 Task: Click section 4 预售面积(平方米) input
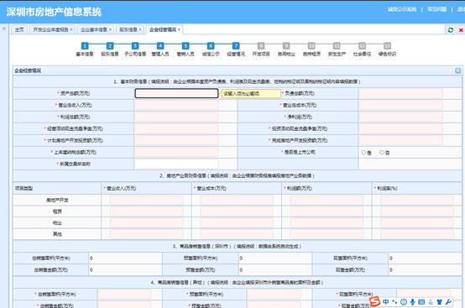click(x=274, y=295)
